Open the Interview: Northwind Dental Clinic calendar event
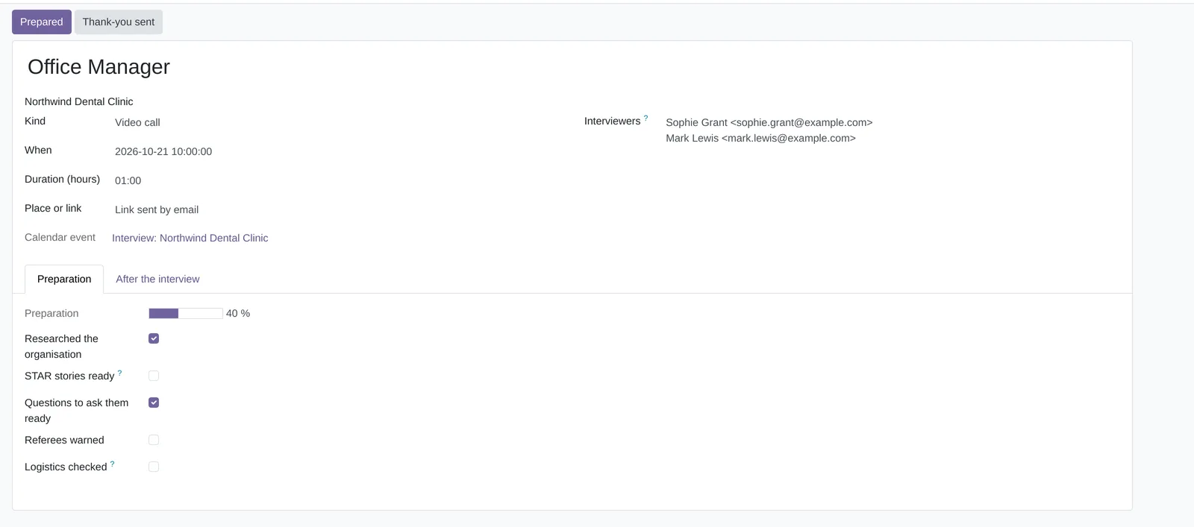Image resolution: width=1194 pixels, height=527 pixels. [x=190, y=238]
